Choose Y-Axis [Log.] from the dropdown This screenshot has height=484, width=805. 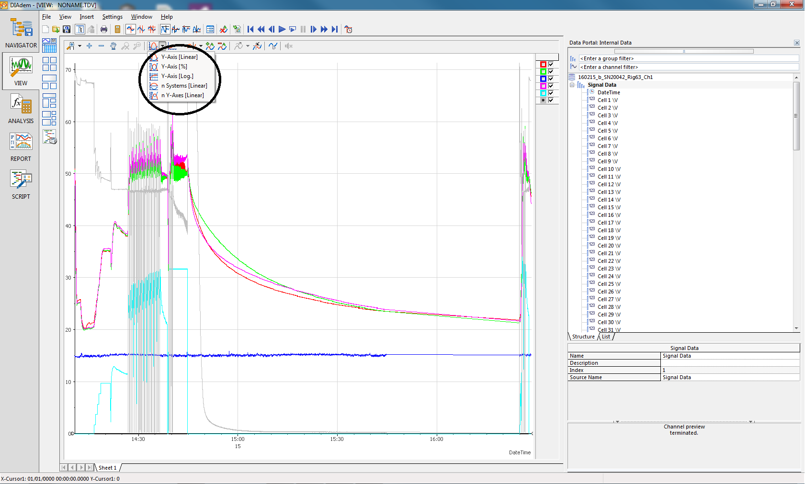pos(180,76)
